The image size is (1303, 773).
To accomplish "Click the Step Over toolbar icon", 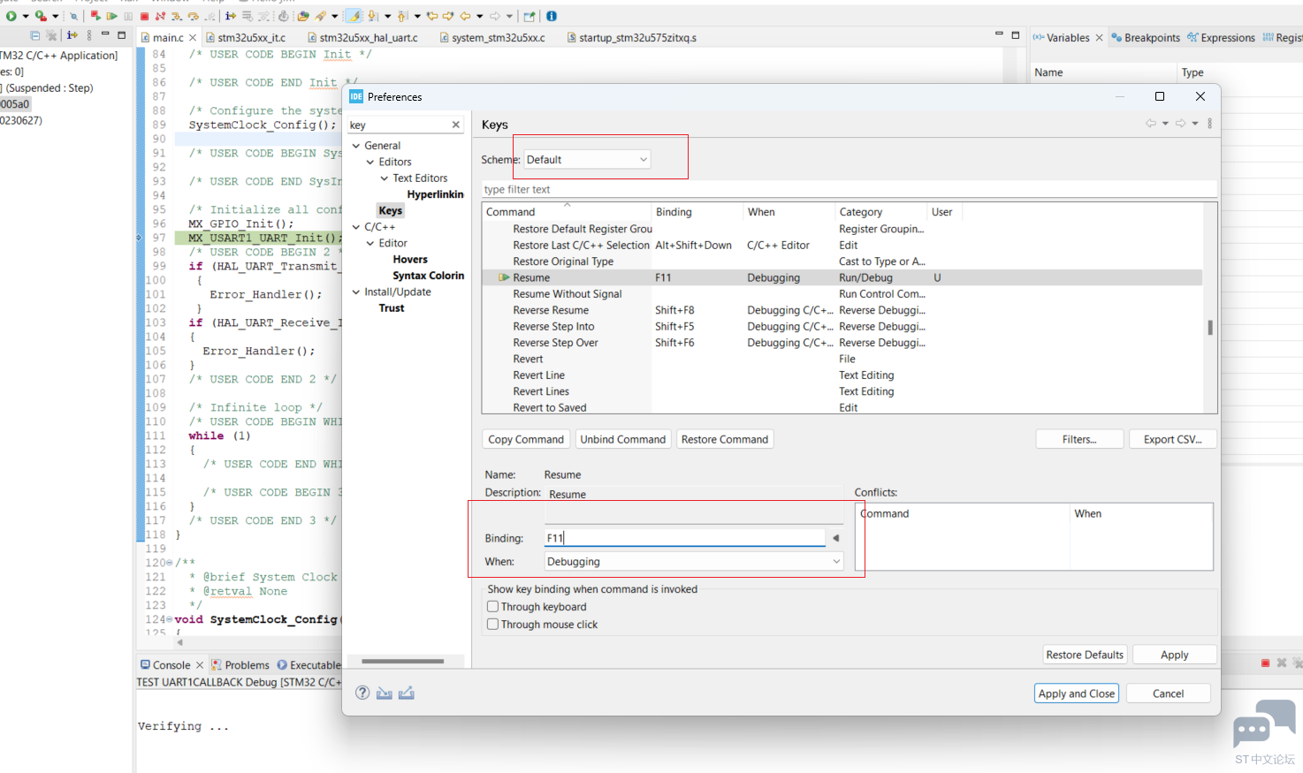I will (193, 16).
